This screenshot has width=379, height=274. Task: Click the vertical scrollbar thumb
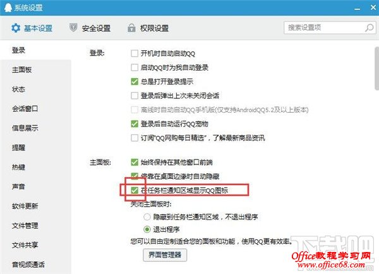(377, 69)
